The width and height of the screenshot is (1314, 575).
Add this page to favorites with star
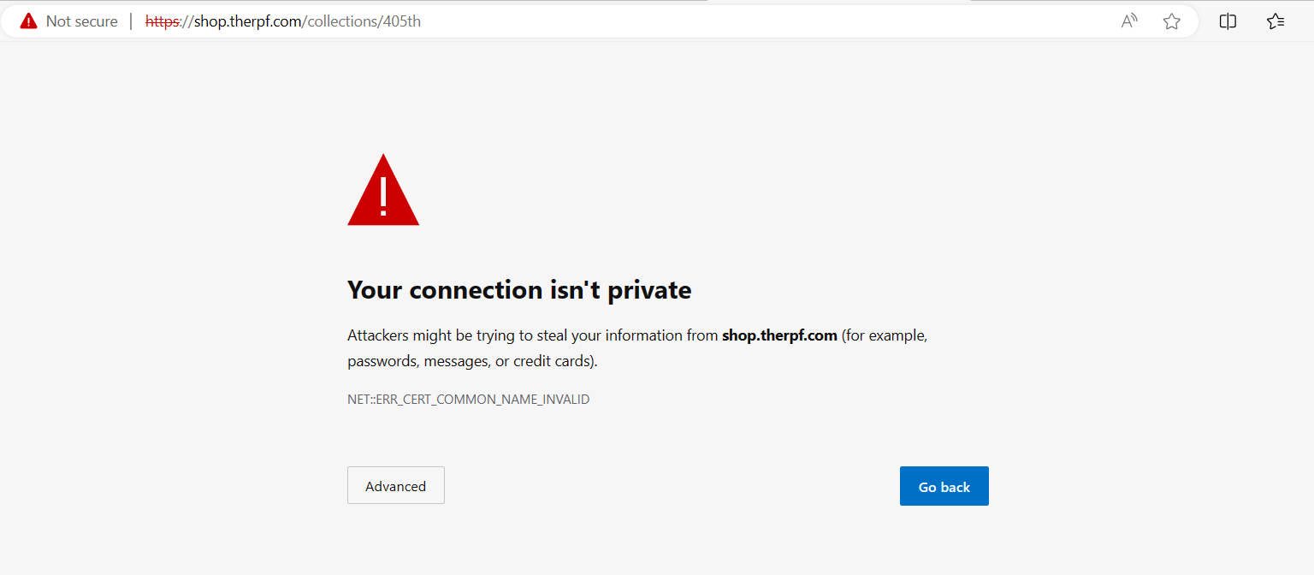coord(1172,21)
